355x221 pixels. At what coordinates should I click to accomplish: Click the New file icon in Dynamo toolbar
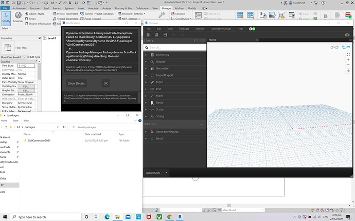tap(148, 35)
